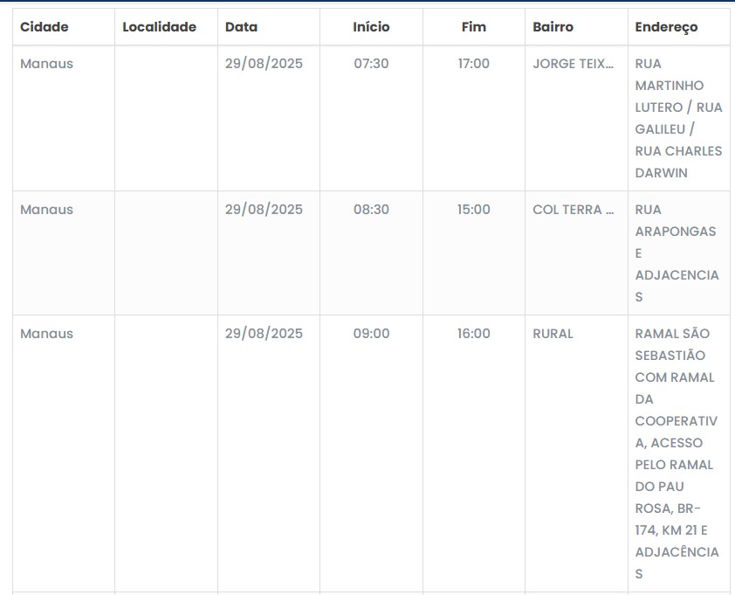Sort by the Data column header
The image size is (735, 595).
point(241,27)
